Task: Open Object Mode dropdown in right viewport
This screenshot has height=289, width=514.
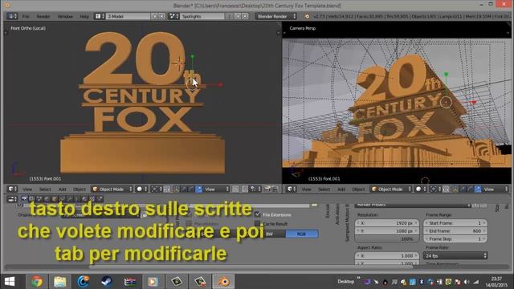Action: click(391, 189)
